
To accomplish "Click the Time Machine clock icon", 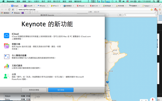I will coord(112,1).
